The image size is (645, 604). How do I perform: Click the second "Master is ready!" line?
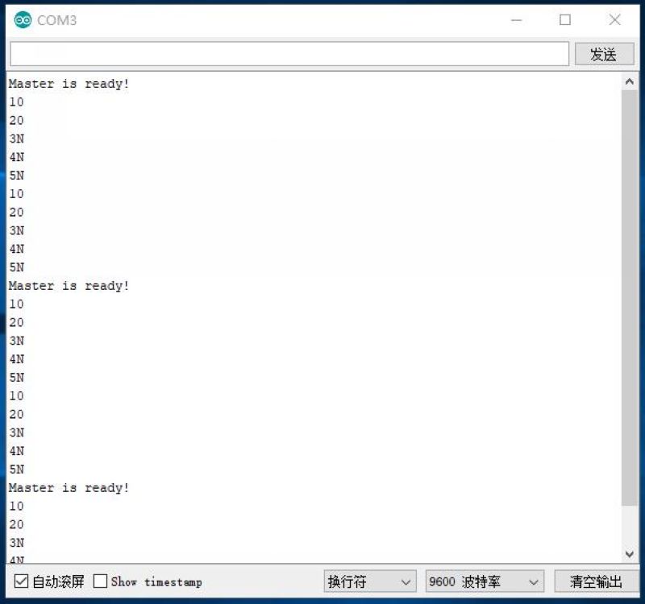(x=69, y=286)
